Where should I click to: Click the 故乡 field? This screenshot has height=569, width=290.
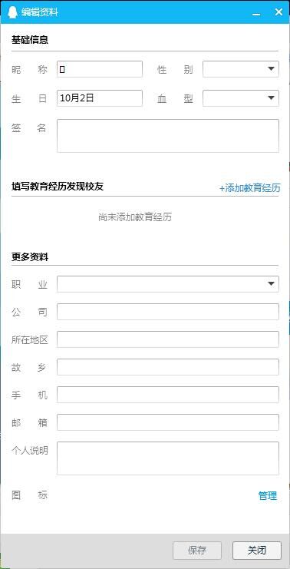point(168,367)
